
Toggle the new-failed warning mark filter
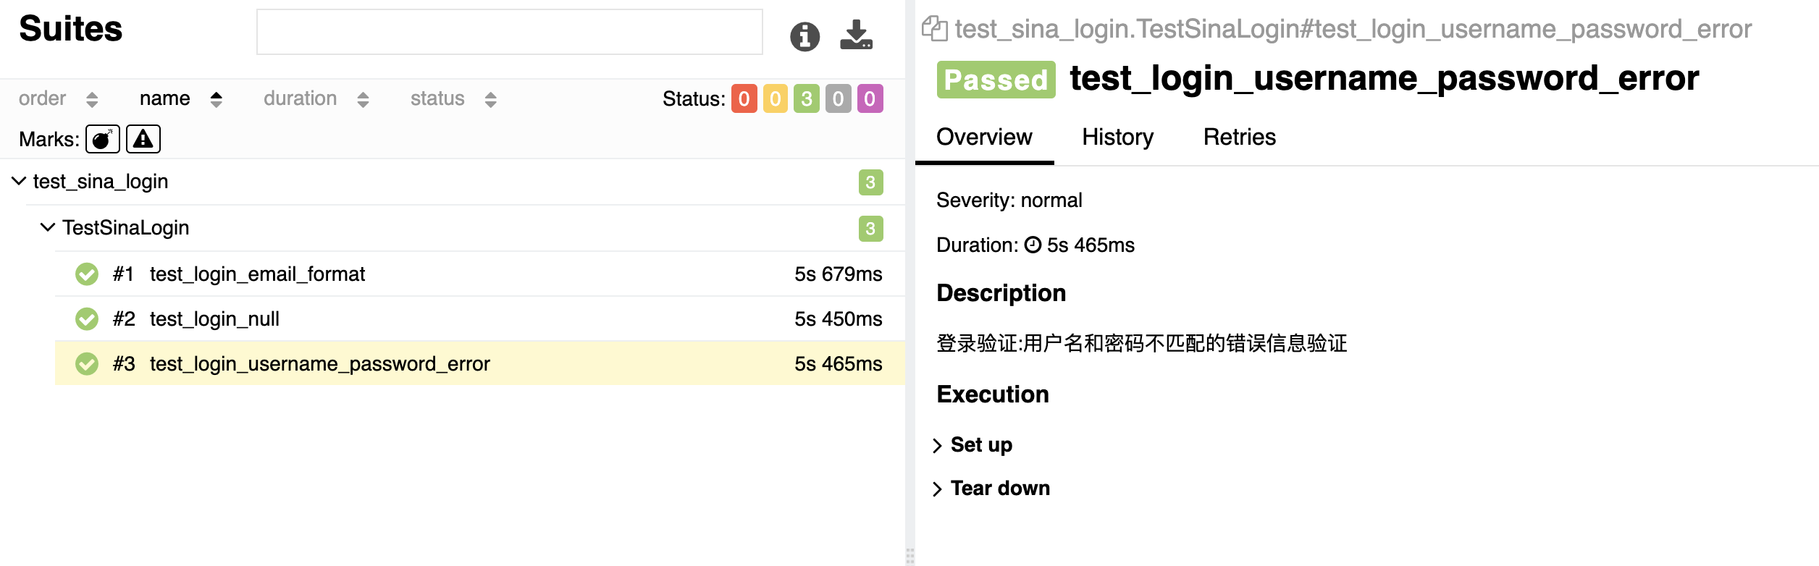[143, 139]
